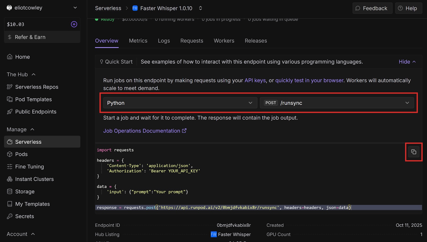The image size is (427, 242).
Task: Switch to the Overview tab
Action: pos(107,41)
